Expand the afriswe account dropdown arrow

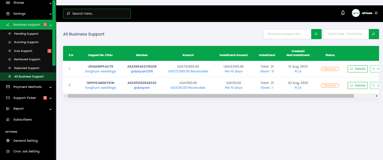coord(376,13)
